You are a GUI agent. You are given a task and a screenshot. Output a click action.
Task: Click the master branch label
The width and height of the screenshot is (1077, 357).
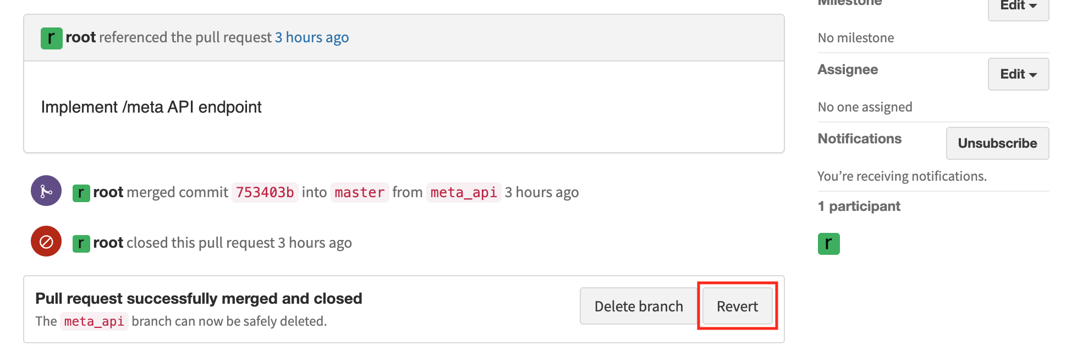[x=360, y=192]
